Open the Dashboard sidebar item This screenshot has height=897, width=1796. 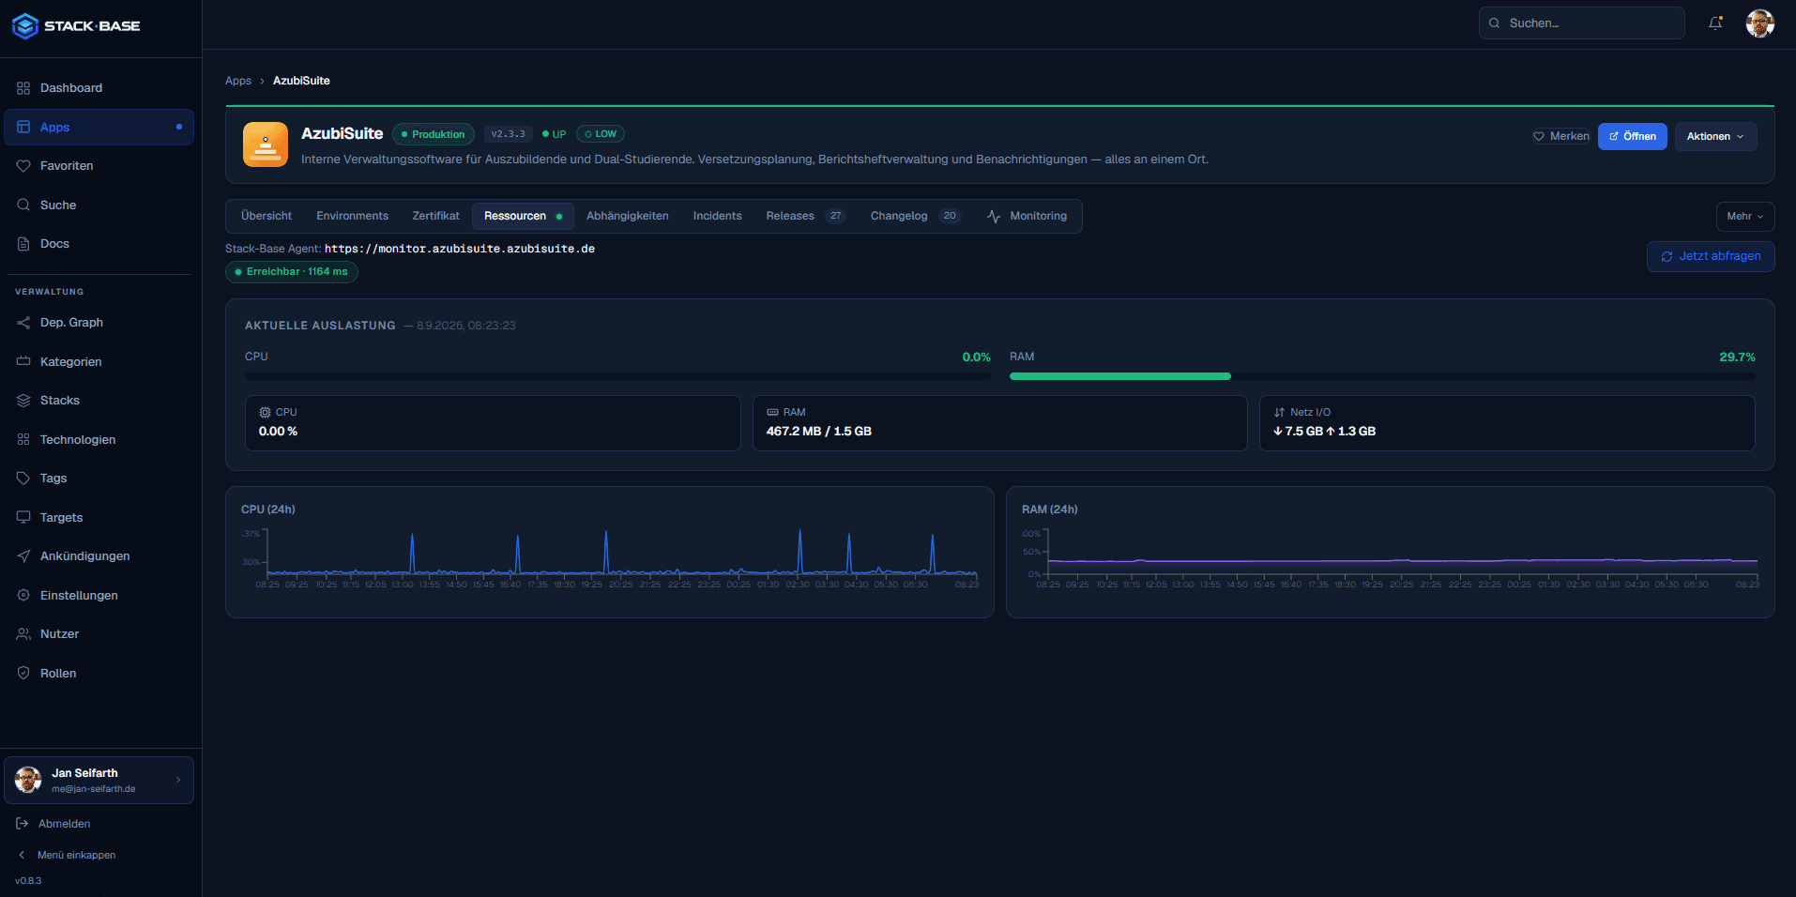tap(99, 88)
